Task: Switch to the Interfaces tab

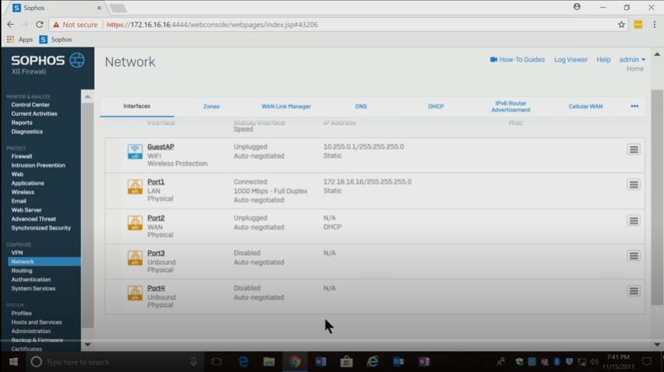Action: [137, 106]
